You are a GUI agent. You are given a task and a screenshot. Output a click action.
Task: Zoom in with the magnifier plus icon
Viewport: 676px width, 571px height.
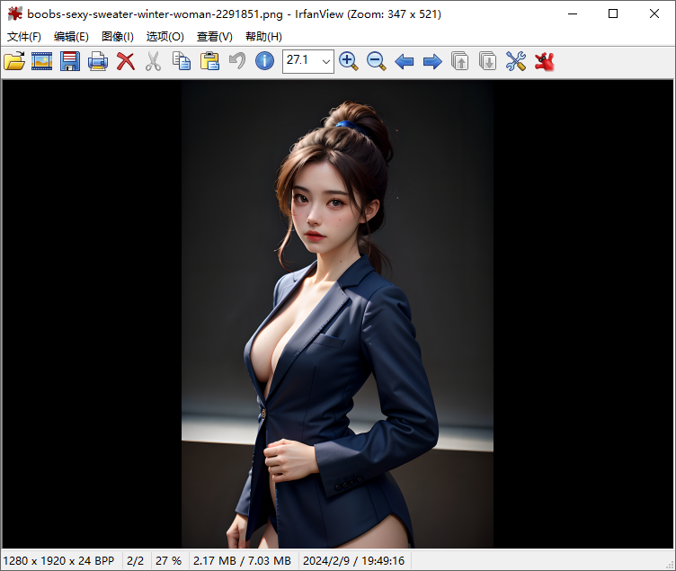click(x=349, y=61)
